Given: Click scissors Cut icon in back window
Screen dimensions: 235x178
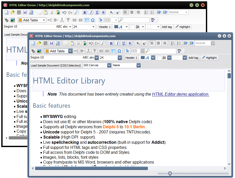Looking at the screenshot, I should 52,12.
